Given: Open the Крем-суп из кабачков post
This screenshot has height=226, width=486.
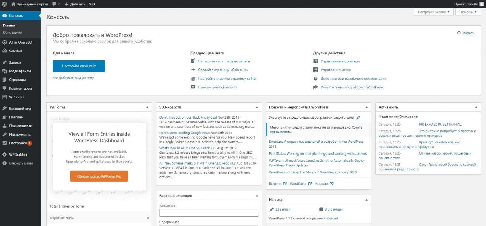Looking at the screenshot, I should 419,144.
